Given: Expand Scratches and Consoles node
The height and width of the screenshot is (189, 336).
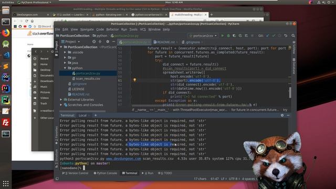Looking at the screenshot, I should (x=61, y=105).
